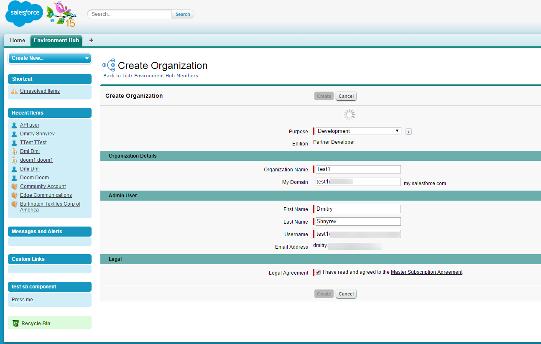The width and height of the screenshot is (541, 344).
Task: Click the user icon beside API user
Action: 14,125
